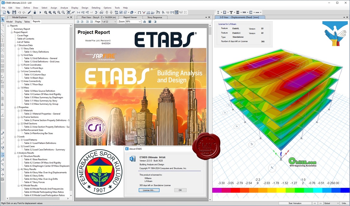Click the Start Animation button
Viewport: 350px width, 206px height.
coord(295,203)
